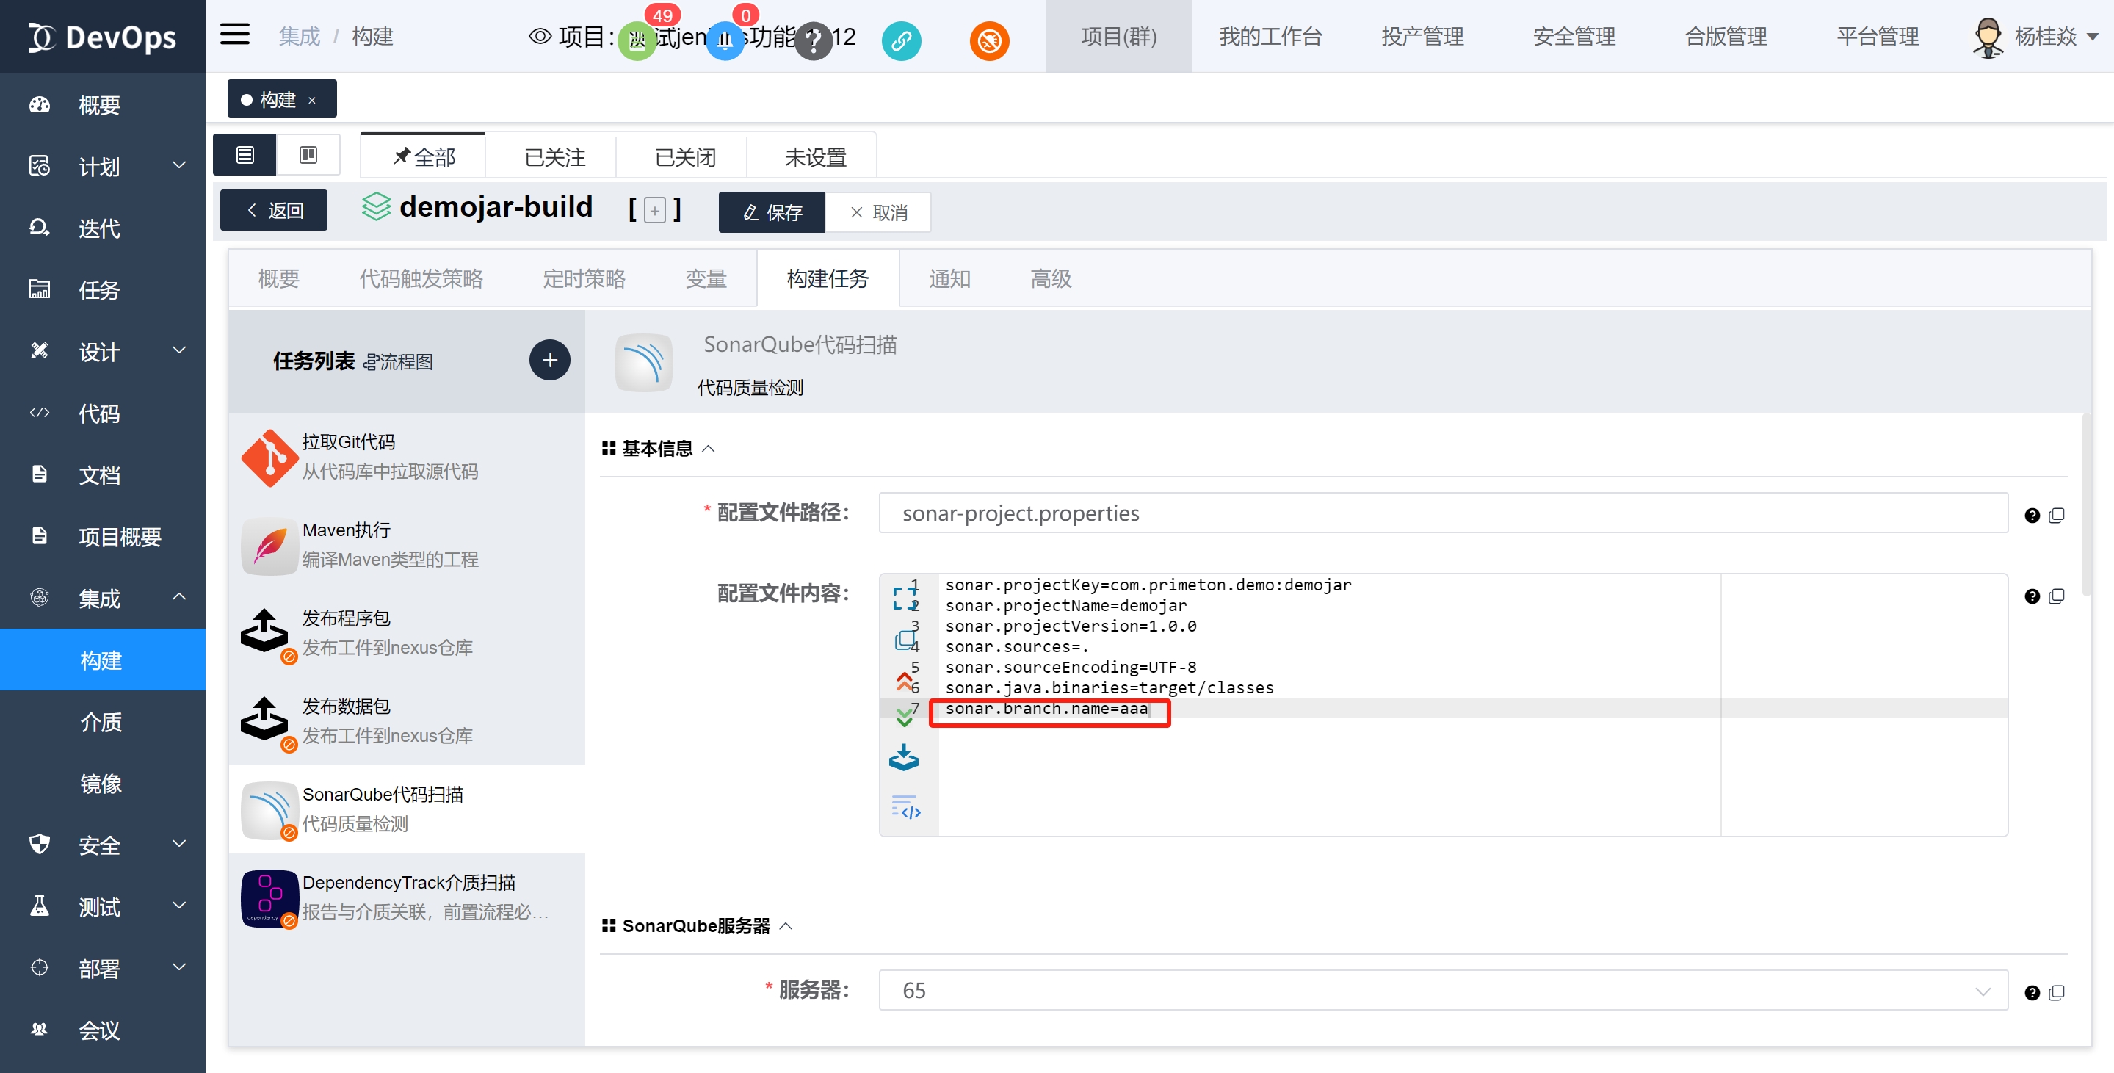The image size is (2114, 1073).
Task: Click the 保存 button
Action: [x=772, y=212]
